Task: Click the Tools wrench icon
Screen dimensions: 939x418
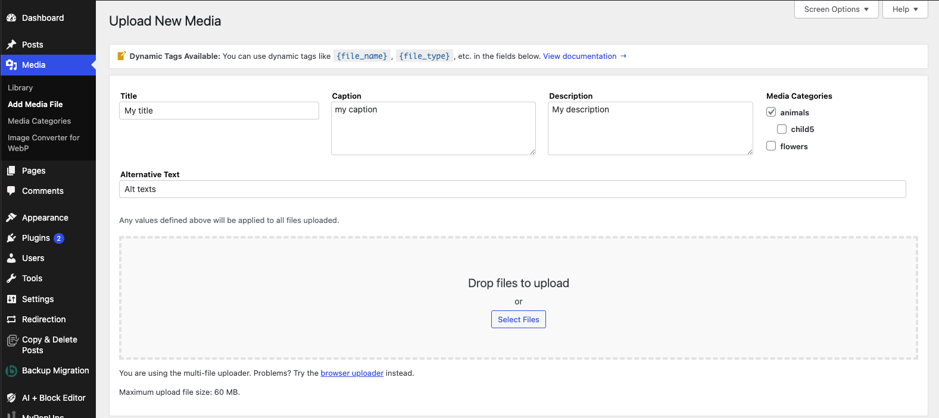Action: (11, 278)
